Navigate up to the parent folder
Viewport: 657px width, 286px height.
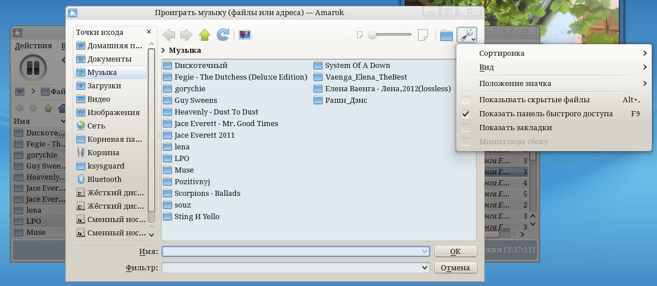click(x=205, y=35)
